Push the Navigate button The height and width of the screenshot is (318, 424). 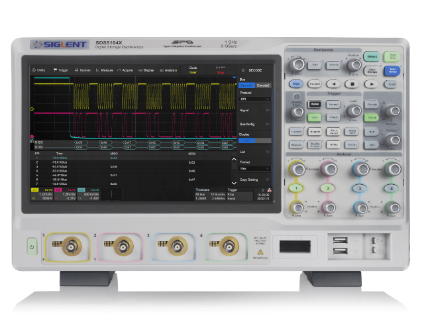315,84
